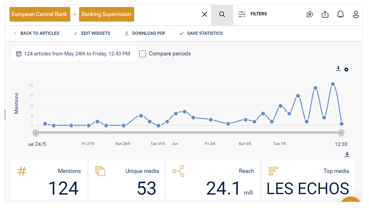The height and width of the screenshot is (208, 369).
Task: Click the share/export icon in header
Action: click(325, 14)
